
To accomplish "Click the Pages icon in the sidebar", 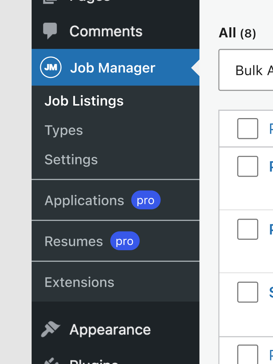I will click(51, 2).
